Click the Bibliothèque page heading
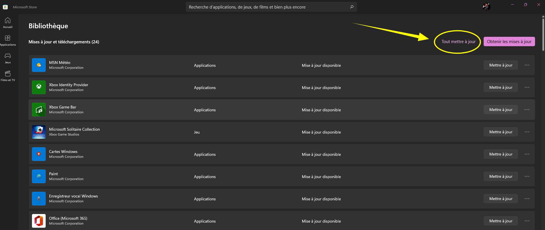Screen dimensions: 545x230 48,26
